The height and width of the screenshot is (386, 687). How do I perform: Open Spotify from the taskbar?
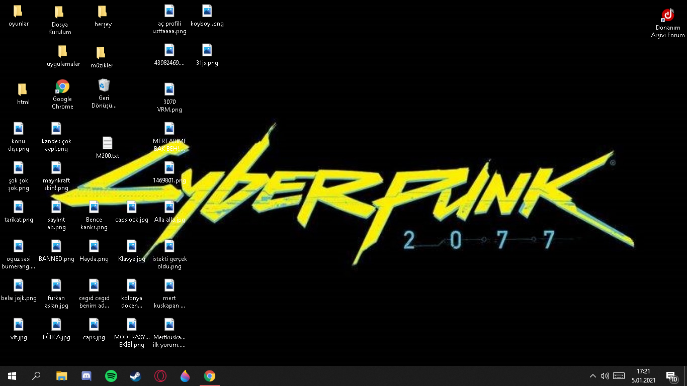pos(111,376)
